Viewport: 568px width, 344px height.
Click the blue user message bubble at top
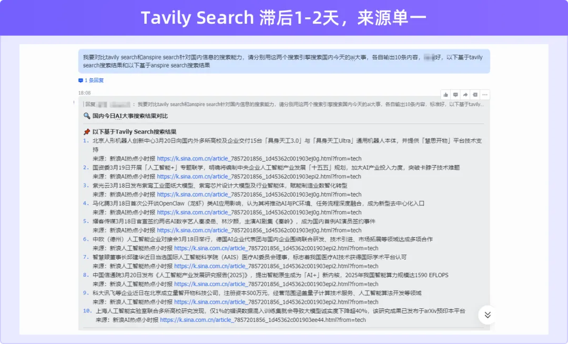click(x=284, y=61)
